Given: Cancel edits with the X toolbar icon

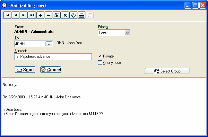Looking at the screenshot, I should [65, 15].
